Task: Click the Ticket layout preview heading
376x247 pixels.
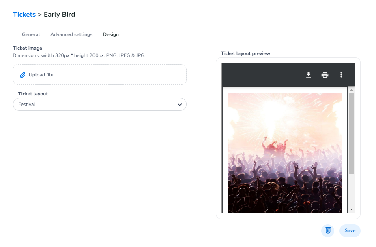Action: click(x=245, y=53)
